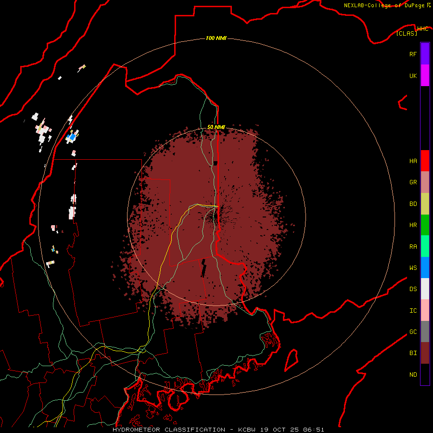This screenshot has width=433, height=433.
Task: Click the RF legend label
Action: (413, 54)
